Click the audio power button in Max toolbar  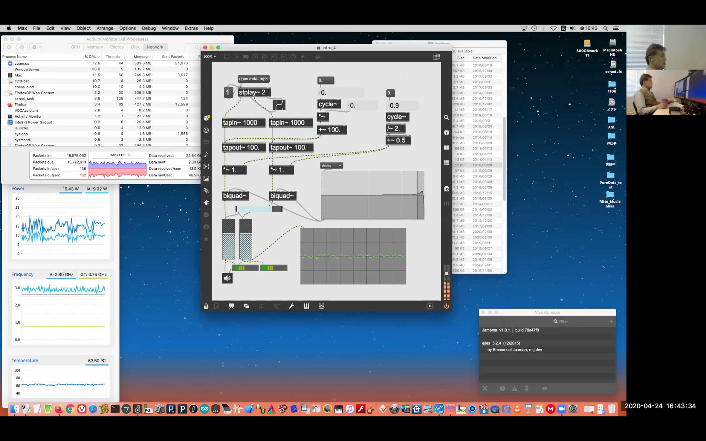(x=446, y=306)
